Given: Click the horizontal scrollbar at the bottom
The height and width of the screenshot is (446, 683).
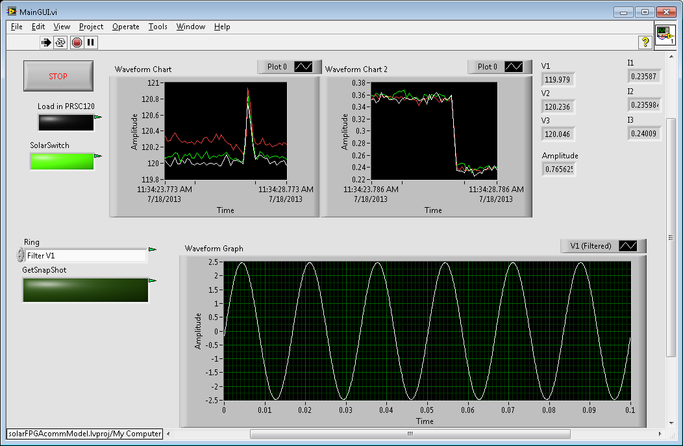Looking at the screenshot, I should click(409, 434).
